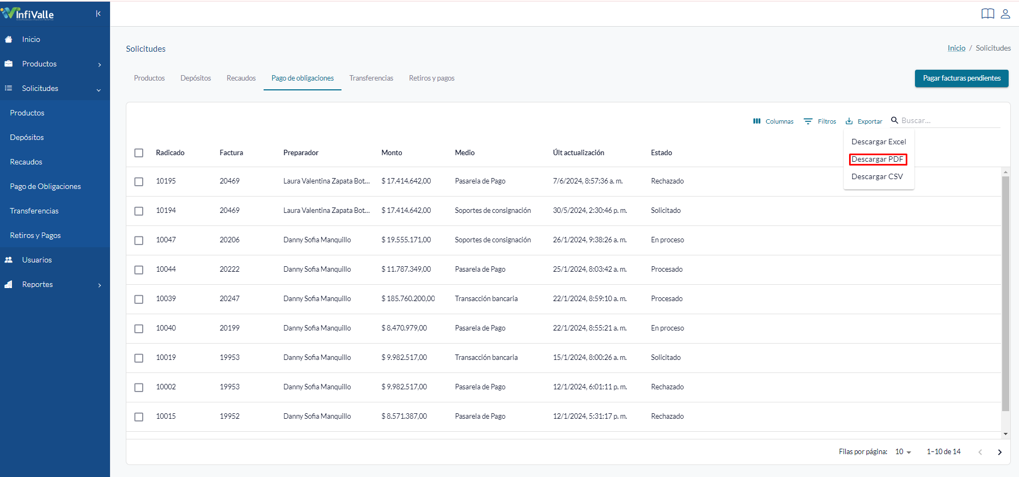Image resolution: width=1019 pixels, height=477 pixels.
Task: Open the Retiros y pagos tab
Action: [x=432, y=78]
